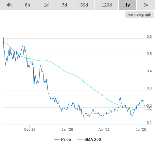Show the 30d price chart
Screen dimensions: 155x148
tap(84, 5)
